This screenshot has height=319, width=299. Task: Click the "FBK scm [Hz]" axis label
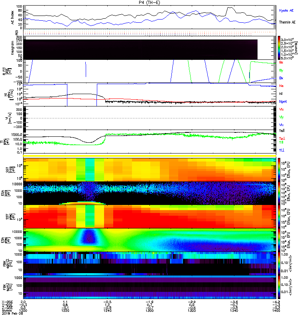click(x=8, y=287)
